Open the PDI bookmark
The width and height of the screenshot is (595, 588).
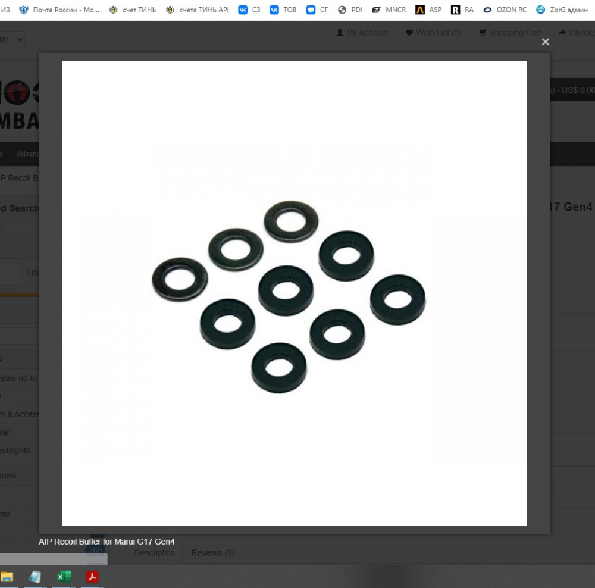350,10
